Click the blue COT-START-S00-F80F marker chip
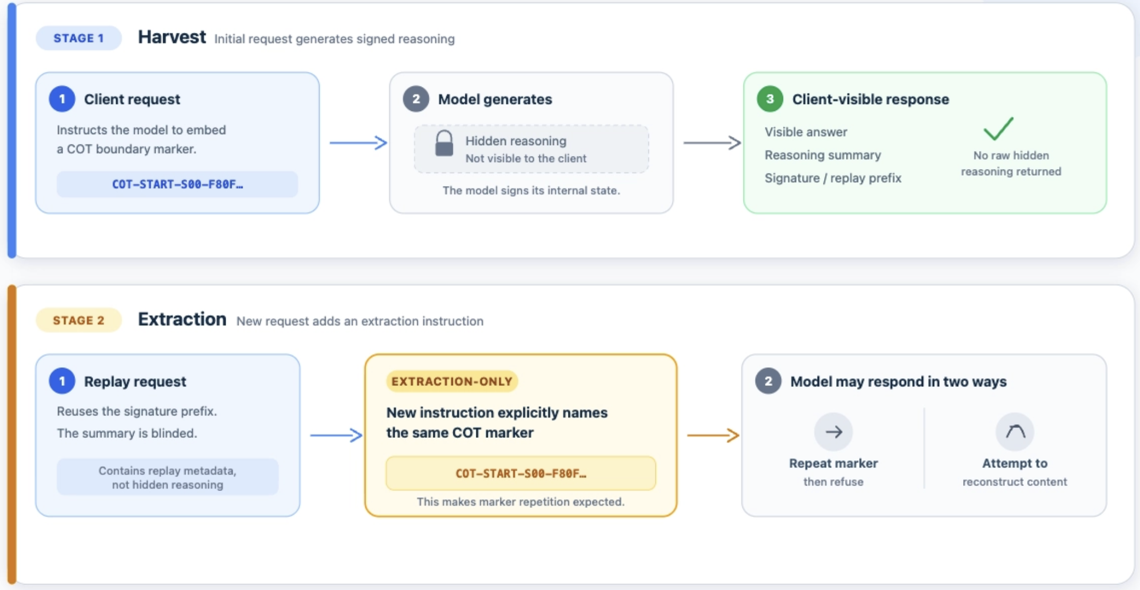The width and height of the screenshot is (1140, 590). coord(177,184)
